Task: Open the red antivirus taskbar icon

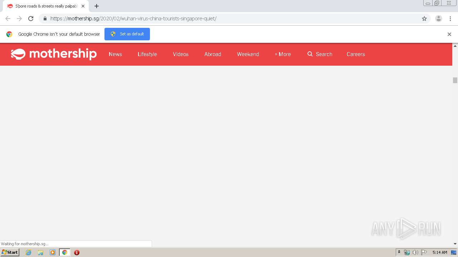Action: click(77, 252)
